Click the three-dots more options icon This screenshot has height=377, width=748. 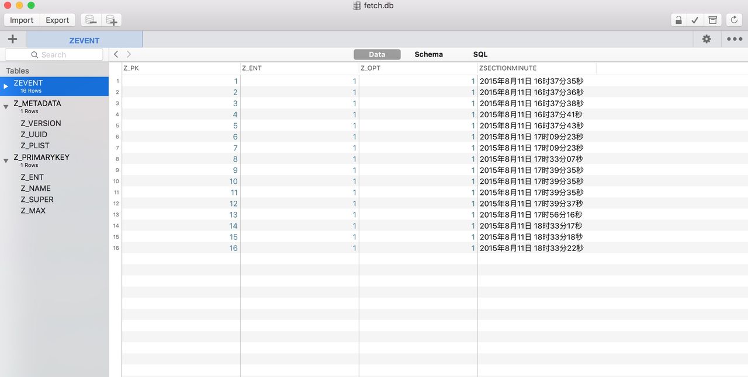click(x=735, y=39)
